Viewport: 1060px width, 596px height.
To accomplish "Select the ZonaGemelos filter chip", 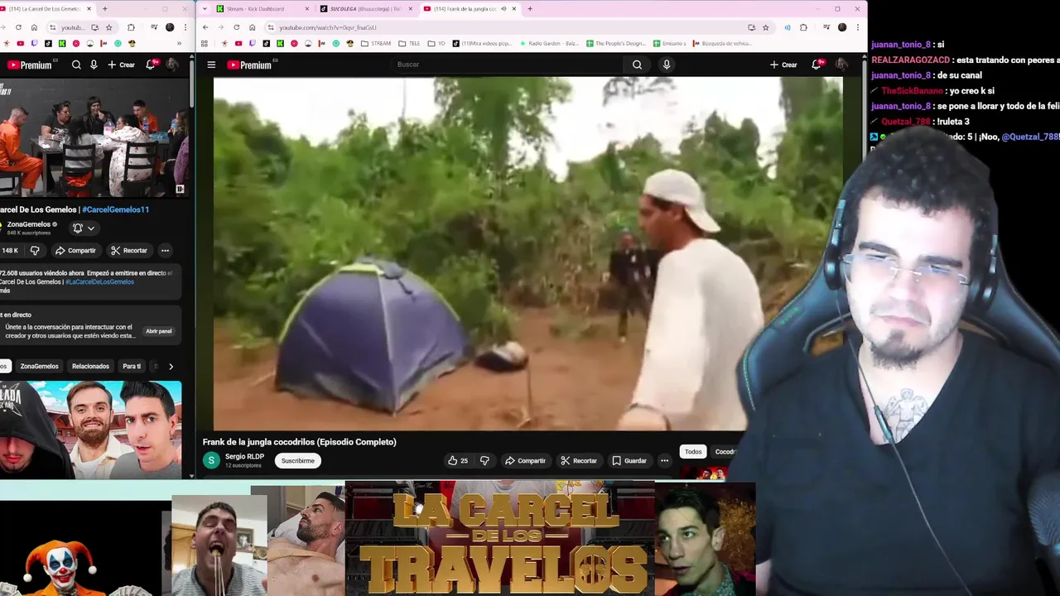I will point(39,366).
